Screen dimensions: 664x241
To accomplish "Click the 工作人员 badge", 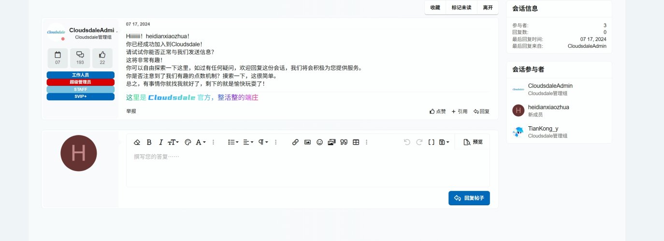I will coord(81,75).
